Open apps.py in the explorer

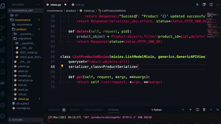(23, 71)
